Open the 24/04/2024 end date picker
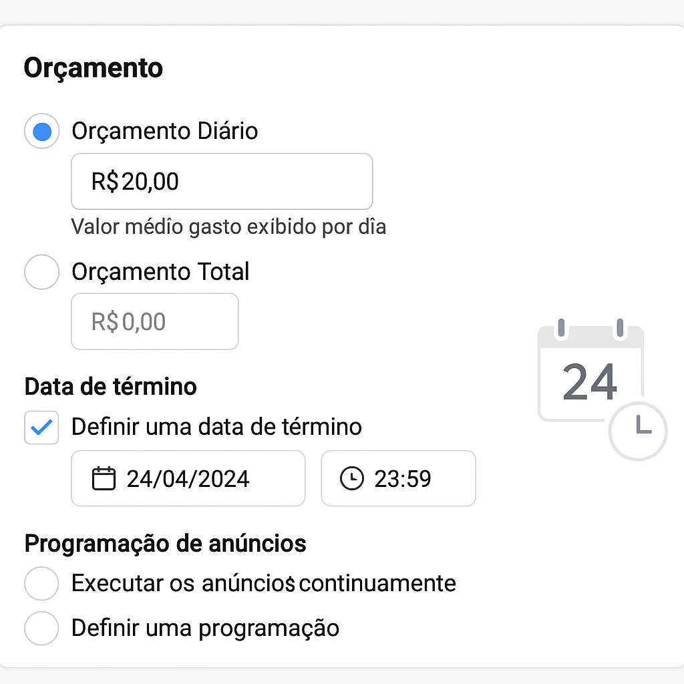The image size is (684, 684). click(188, 478)
